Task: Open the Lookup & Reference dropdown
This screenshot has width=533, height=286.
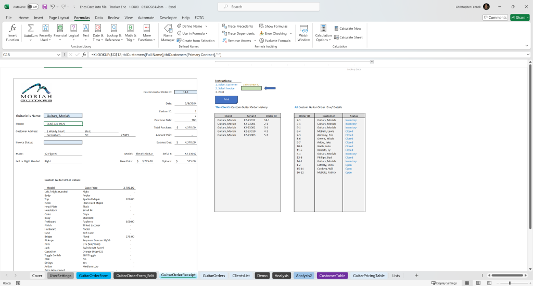Action: 114,33
